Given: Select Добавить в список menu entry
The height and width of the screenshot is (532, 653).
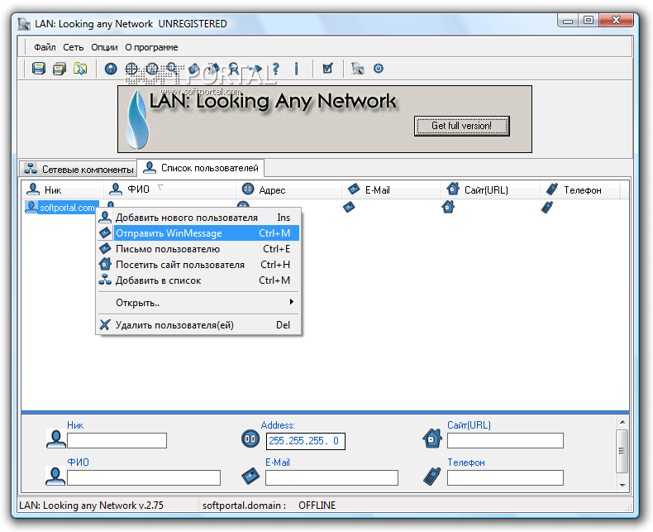Looking at the screenshot, I should click(x=198, y=280).
